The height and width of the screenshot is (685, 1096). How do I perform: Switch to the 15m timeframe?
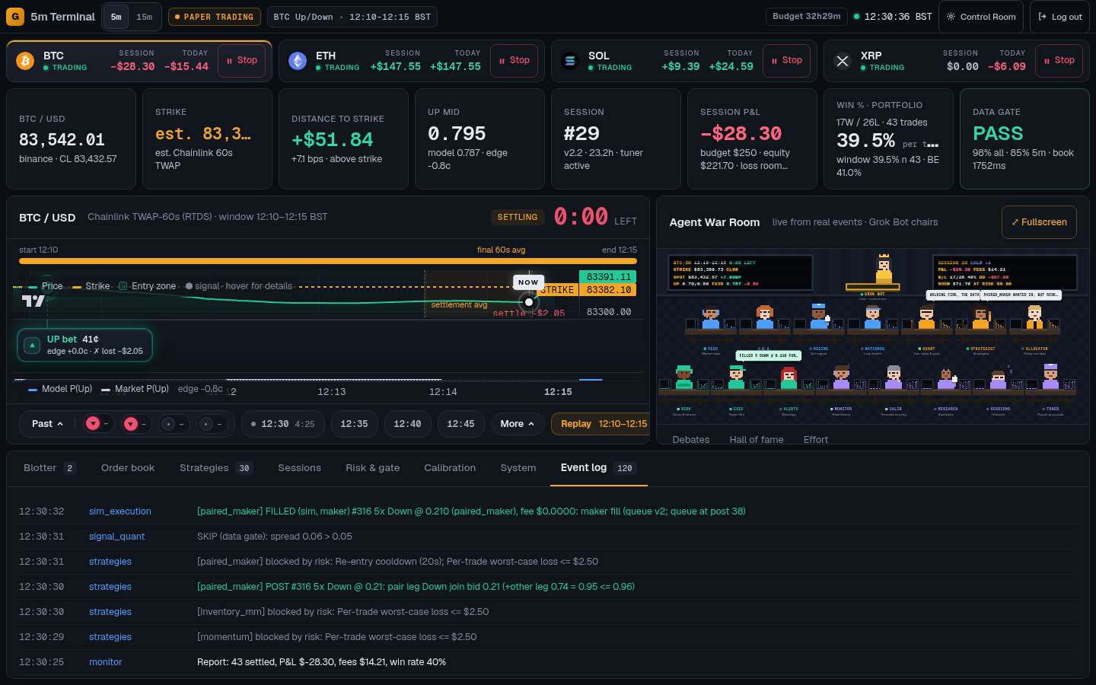pos(144,17)
